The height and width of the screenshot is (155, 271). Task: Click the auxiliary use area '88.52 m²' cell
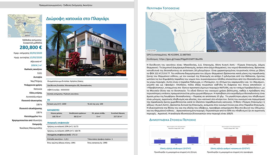coord(77,117)
